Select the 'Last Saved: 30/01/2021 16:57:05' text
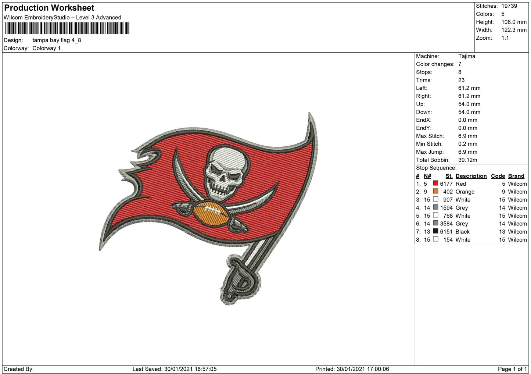Screen dimensions: 531x374 click(175, 369)
